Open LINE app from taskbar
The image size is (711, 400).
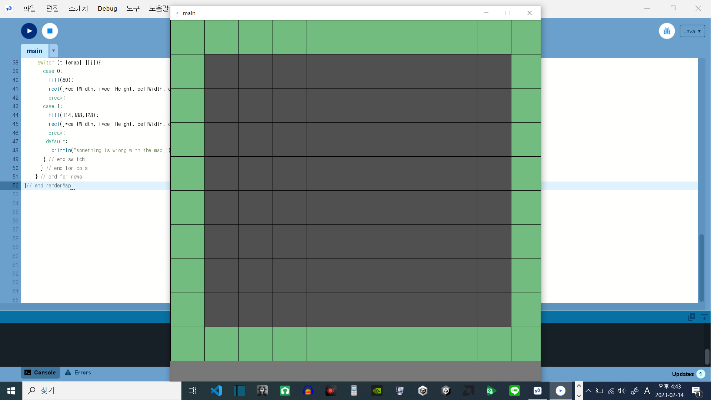(514, 391)
